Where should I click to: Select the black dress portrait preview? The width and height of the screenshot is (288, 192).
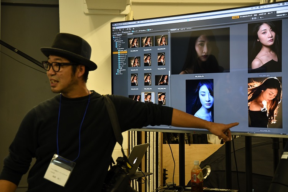pos(265,46)
